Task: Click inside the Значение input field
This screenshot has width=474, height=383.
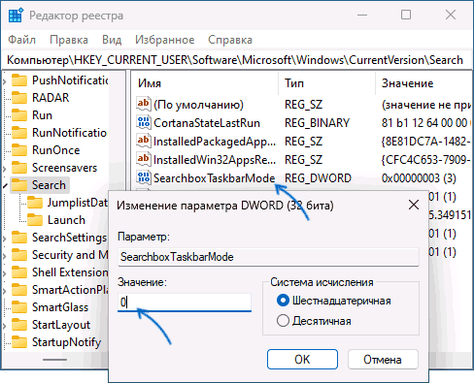Action: 185,303
